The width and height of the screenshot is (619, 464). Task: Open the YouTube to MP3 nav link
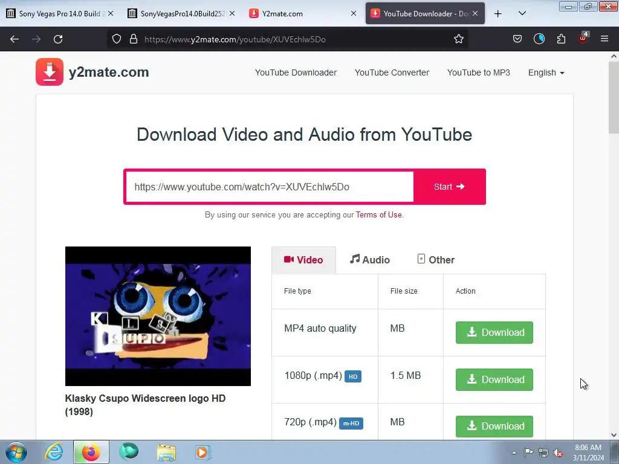479,72
